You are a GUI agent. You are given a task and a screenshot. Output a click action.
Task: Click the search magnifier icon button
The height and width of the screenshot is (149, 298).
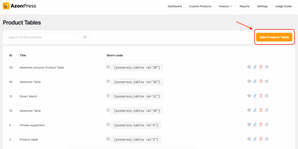click(85, 37)
